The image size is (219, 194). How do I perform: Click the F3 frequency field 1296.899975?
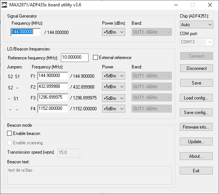tap(53, 98)
